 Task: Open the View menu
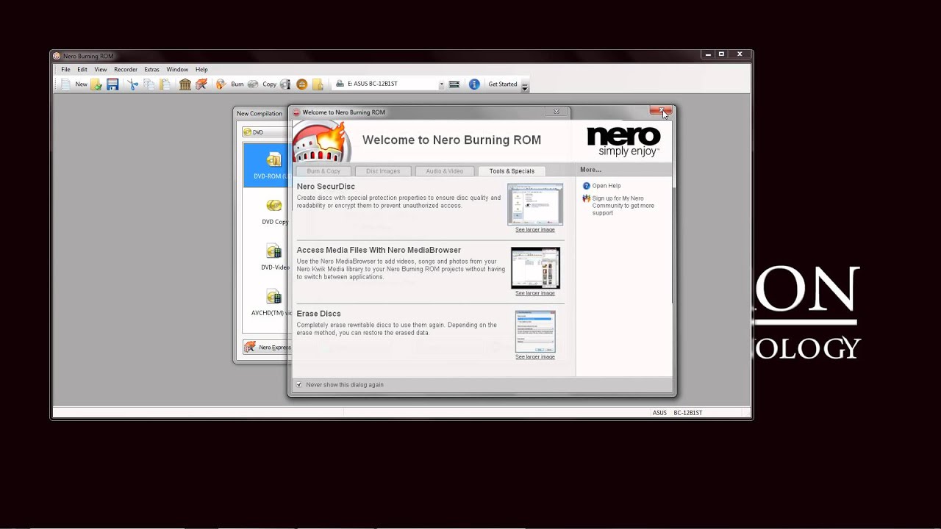tap(101, 70)
